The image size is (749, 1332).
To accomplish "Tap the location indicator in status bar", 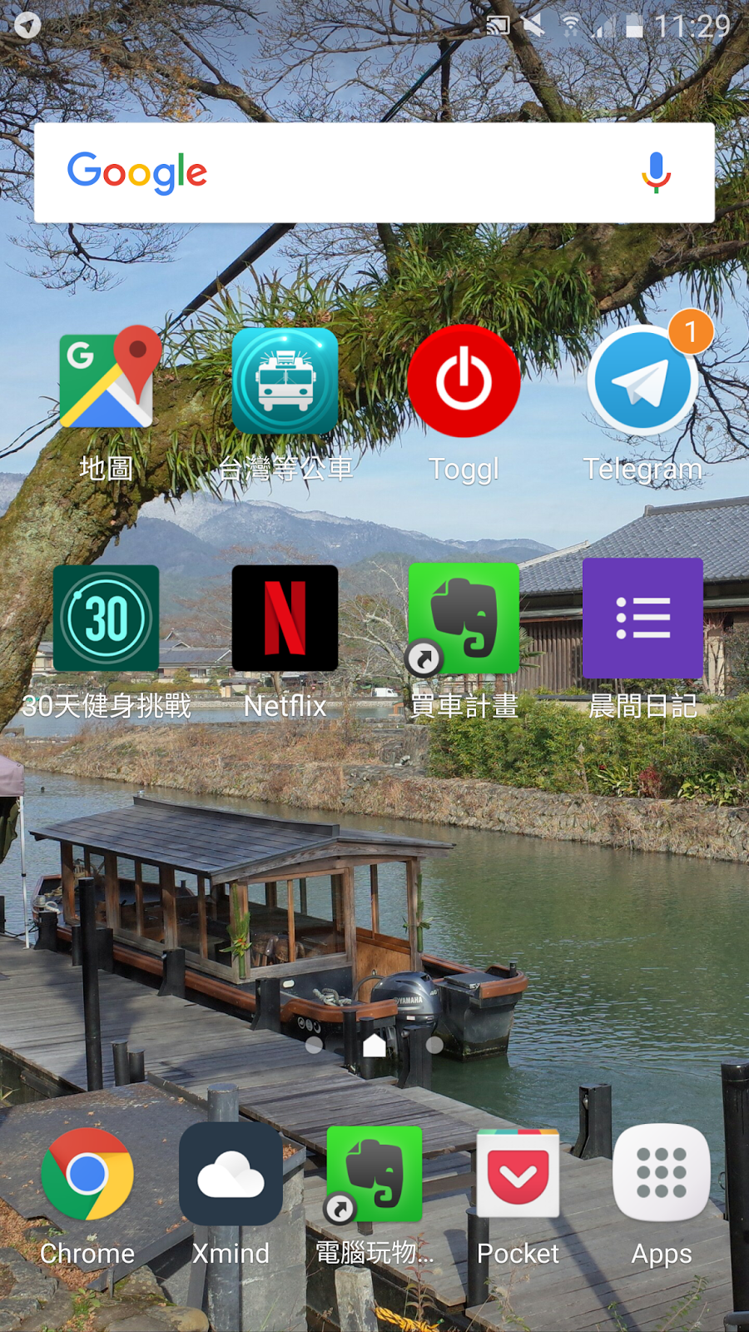I will [x=27, y=26].
